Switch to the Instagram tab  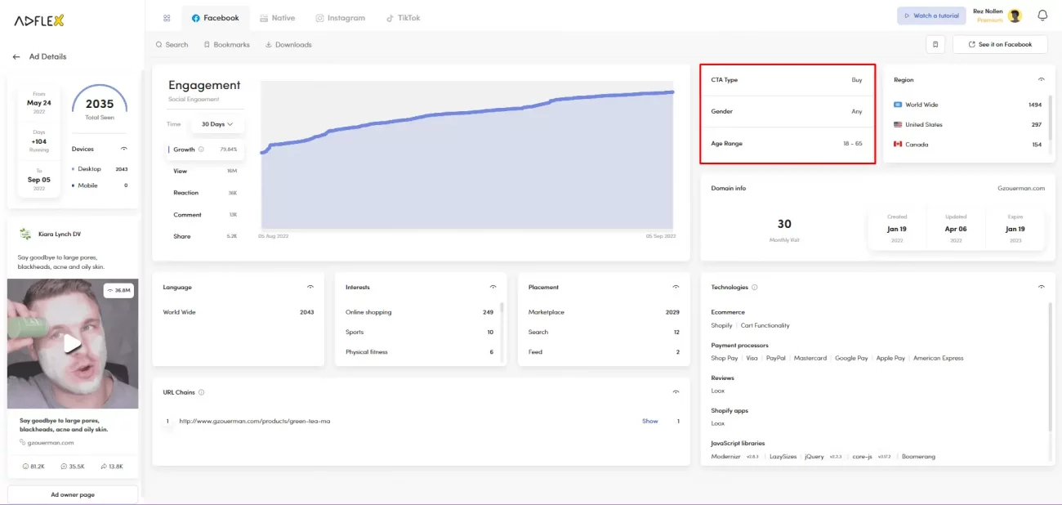tap(341, 18)
